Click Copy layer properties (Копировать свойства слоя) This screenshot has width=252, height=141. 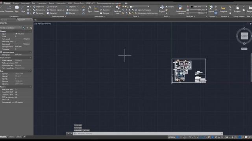coord(147,13)
